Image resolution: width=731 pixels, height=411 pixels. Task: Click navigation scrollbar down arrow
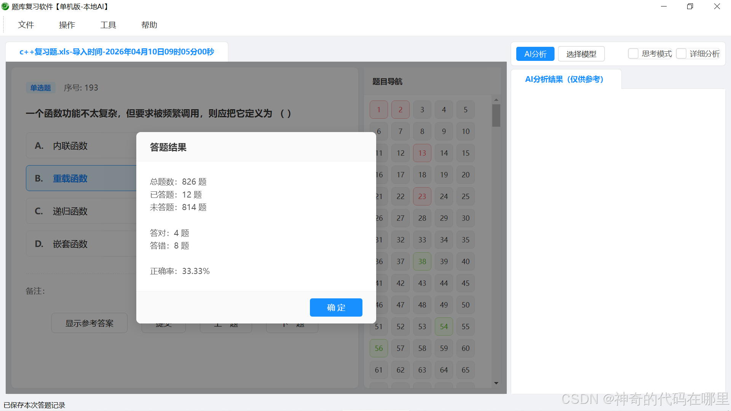(x=496, y=383)
